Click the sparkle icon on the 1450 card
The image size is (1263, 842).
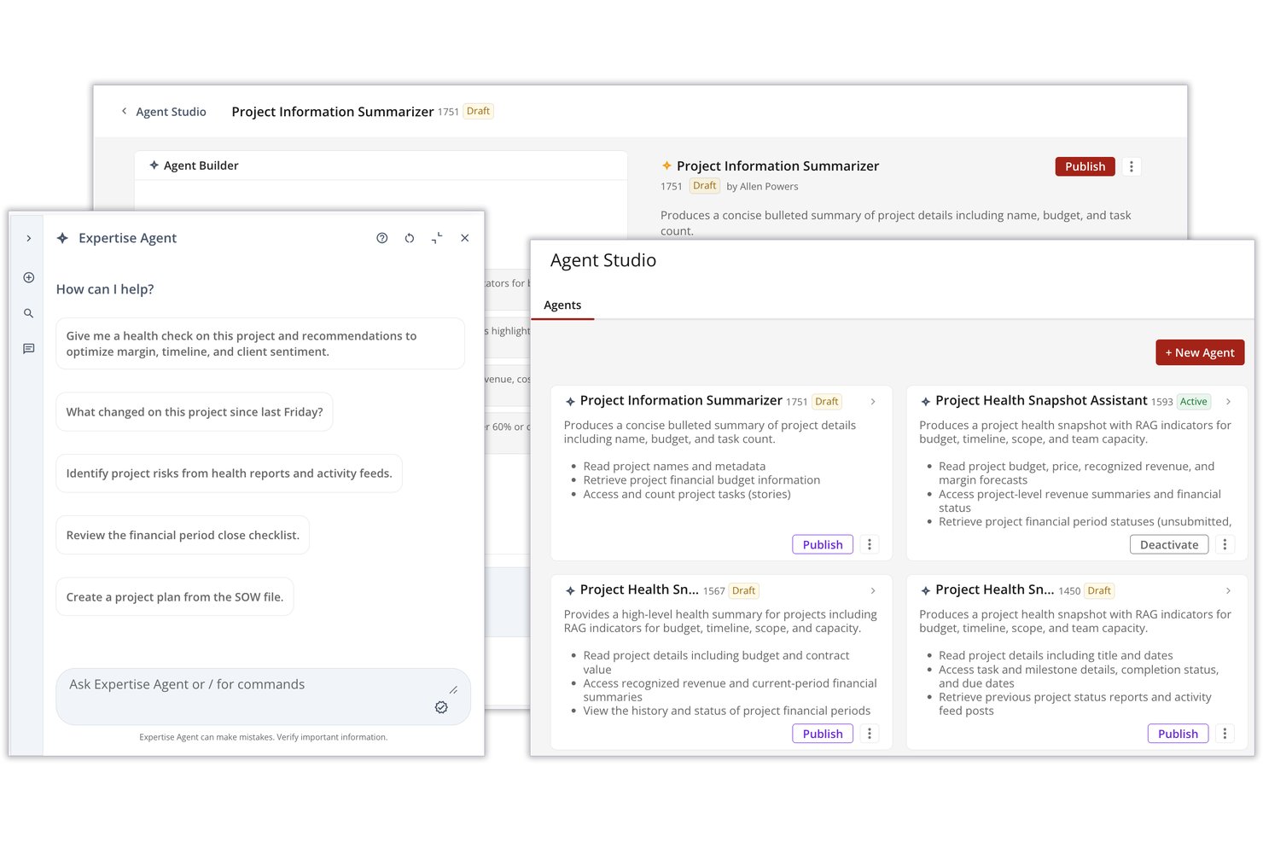coord(926,591)
